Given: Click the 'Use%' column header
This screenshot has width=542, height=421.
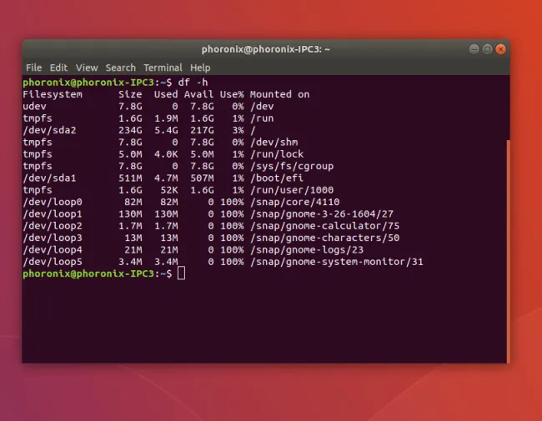Looking at the screenshot, I should click(232, 94).
